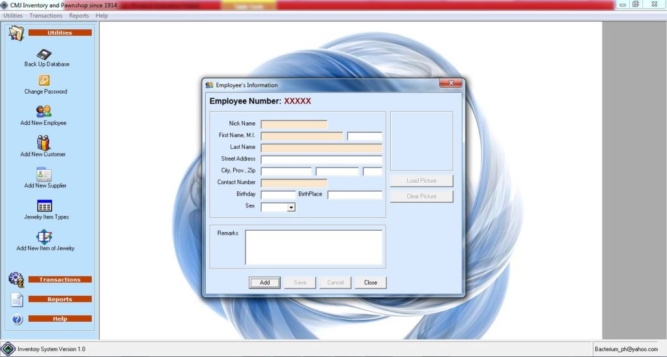Open Change Password key icon
This screenshot has width=667, height=357.
point(44,80)
